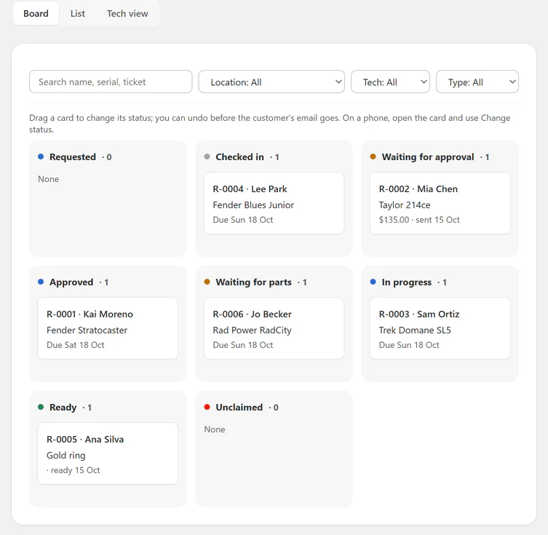The width and height of the screenshot is (548, 535).
Task: Click the Waiting for parts heading
Action: [x=253, y=282]
